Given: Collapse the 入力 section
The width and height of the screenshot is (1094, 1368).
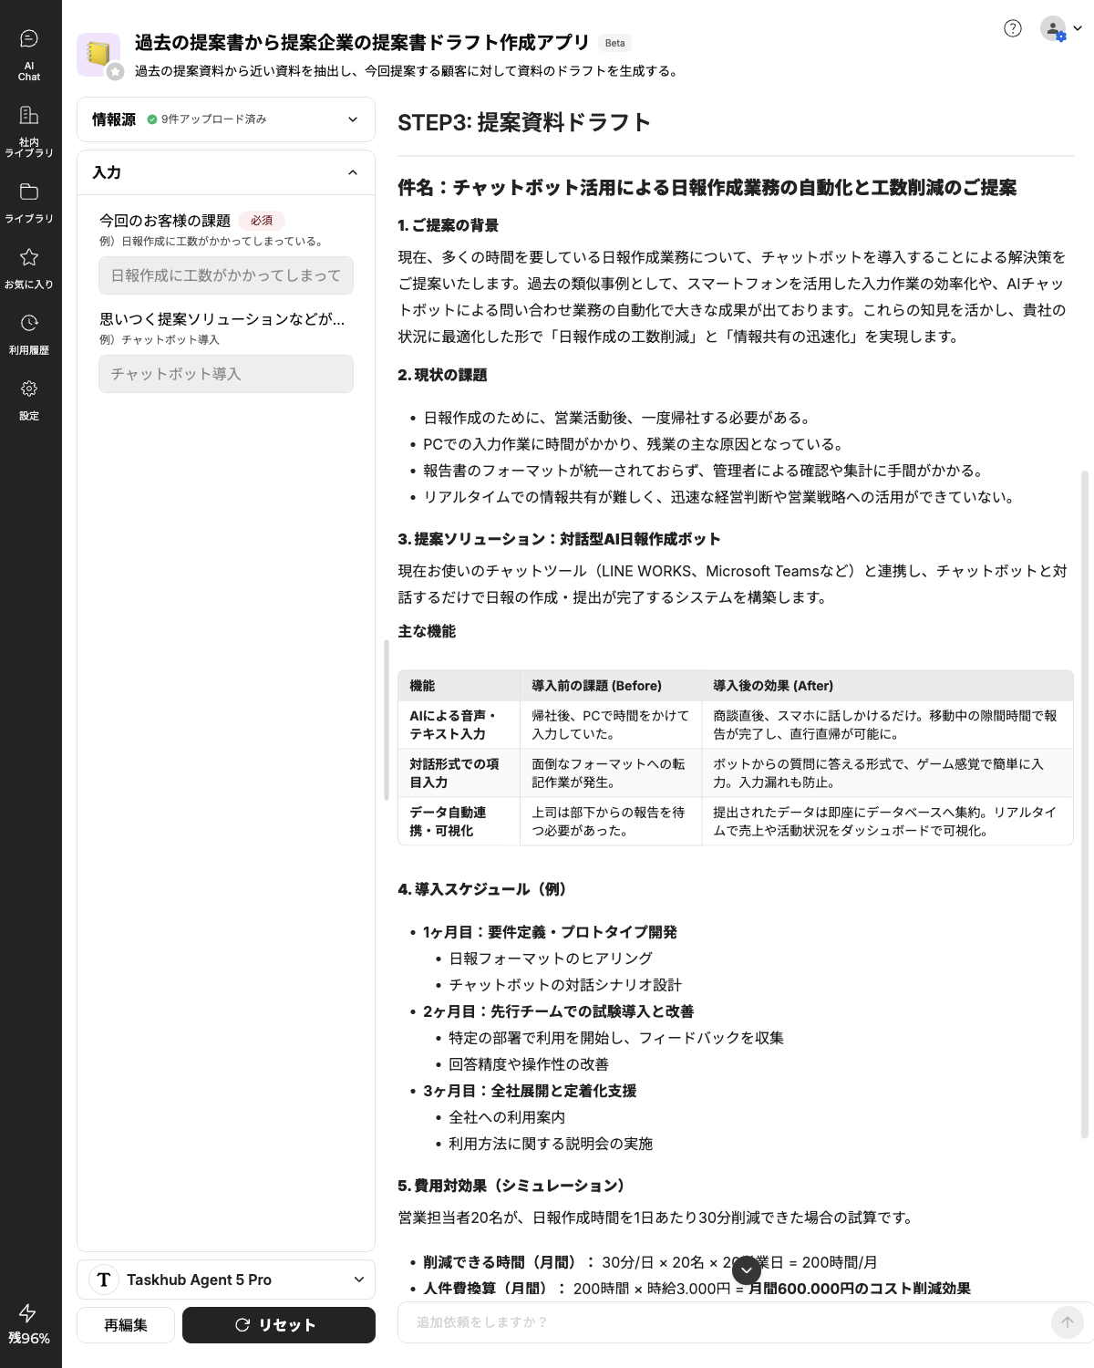Looking at the screenshot, I should (x=353, y=172).
